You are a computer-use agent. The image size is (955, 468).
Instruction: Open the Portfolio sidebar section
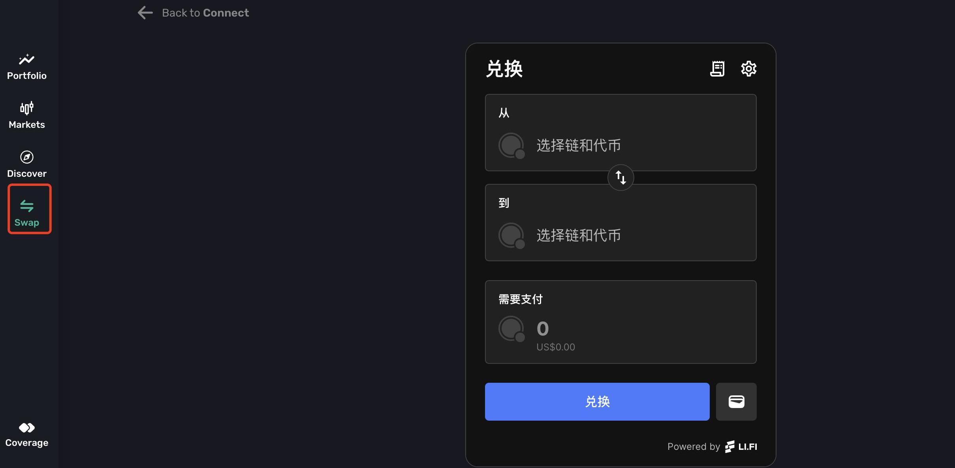(27, 67)
